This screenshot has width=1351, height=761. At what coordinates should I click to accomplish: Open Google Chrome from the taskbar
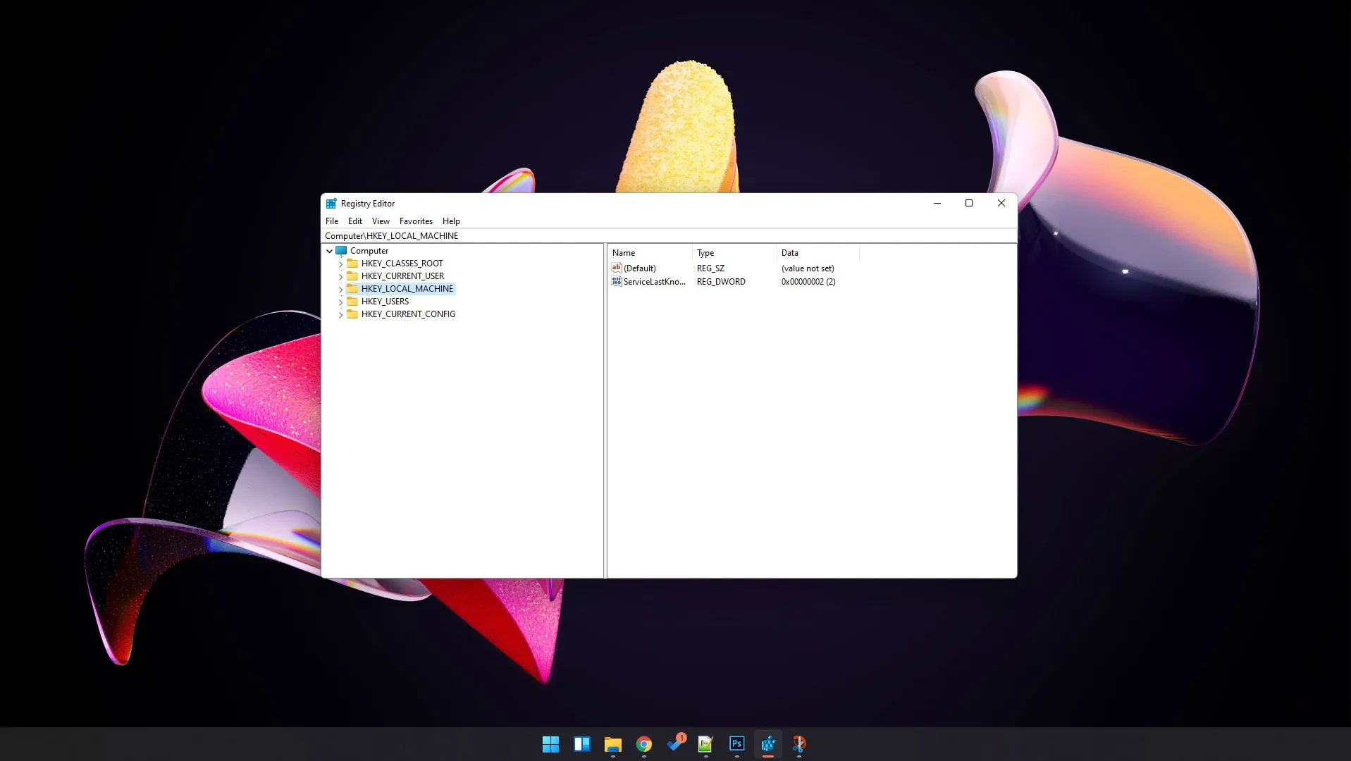(643, 744)
